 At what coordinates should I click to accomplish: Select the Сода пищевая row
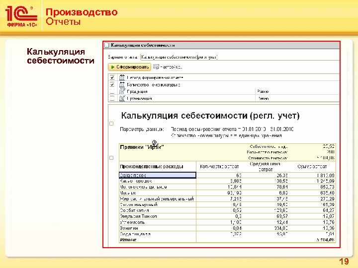click(x=227, y=234)
